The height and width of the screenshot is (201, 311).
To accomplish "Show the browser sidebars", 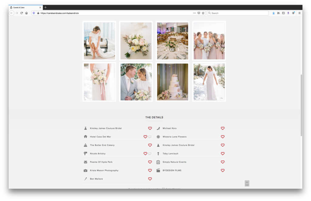I will (x=283, y=13).
